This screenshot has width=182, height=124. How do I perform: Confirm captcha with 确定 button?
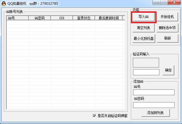(168, 70)
